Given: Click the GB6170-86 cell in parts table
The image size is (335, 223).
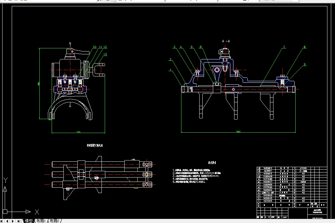Looking at the screenshot, I should coord(267,193).
